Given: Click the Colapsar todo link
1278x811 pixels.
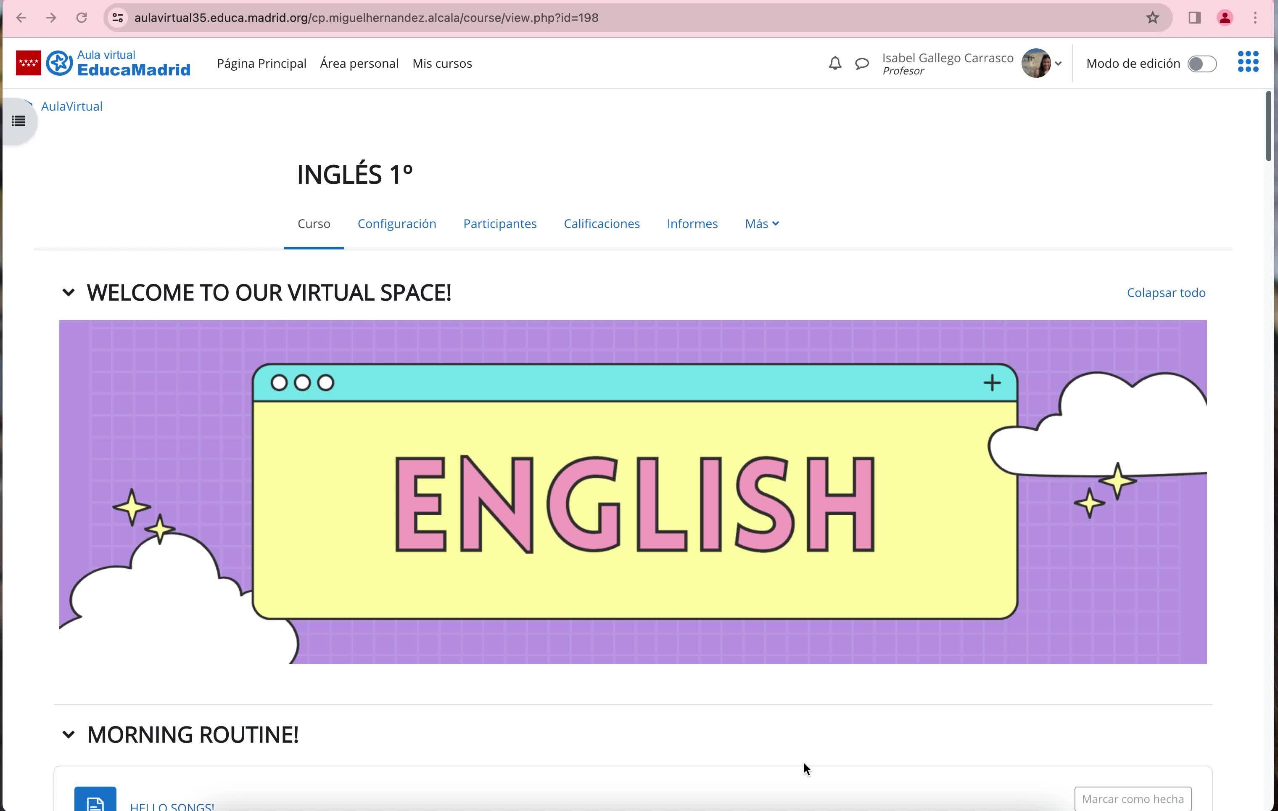Looking at the screenshot, I should (x=1165, y=293).
